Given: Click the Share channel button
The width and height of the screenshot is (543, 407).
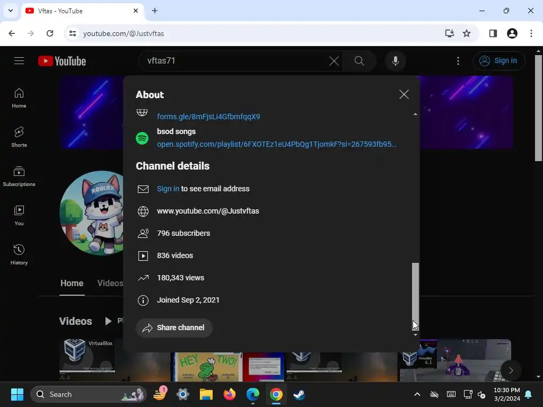Looking at the screenshot, I should pyautogui.click(x=174, y=328).
